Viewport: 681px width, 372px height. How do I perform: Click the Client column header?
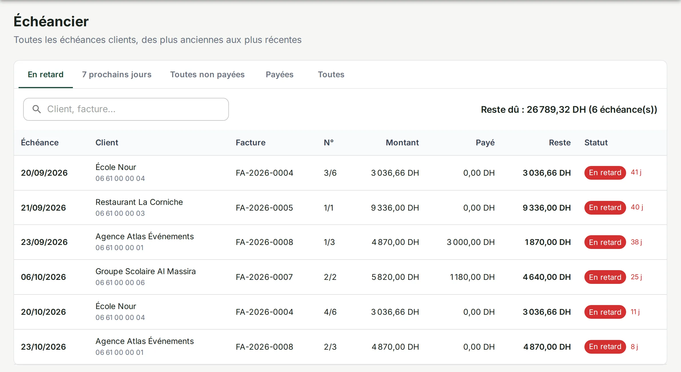pyautogui.click(x=107, y=143)
